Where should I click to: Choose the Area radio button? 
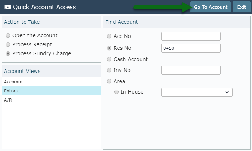tap(109, 81)
